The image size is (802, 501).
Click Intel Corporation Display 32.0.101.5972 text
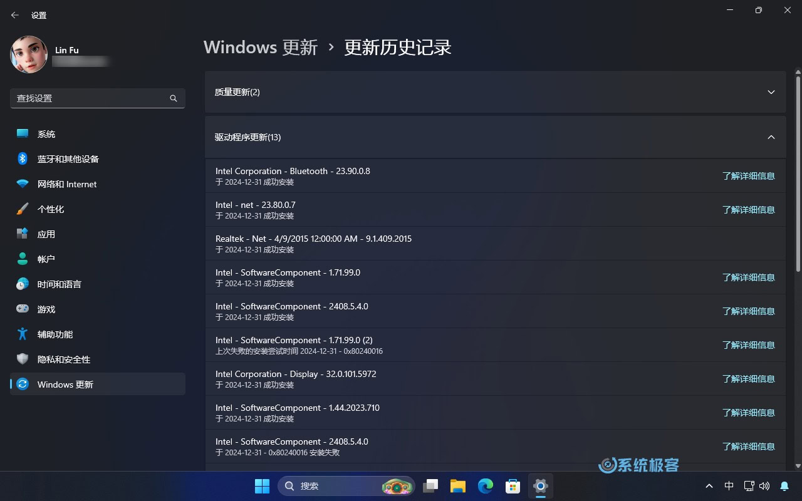(296, 374)
